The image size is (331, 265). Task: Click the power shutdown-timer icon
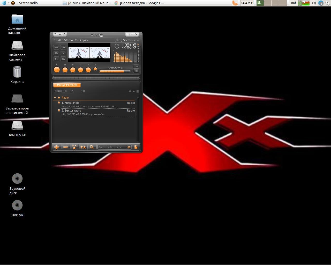pos(117,46)
